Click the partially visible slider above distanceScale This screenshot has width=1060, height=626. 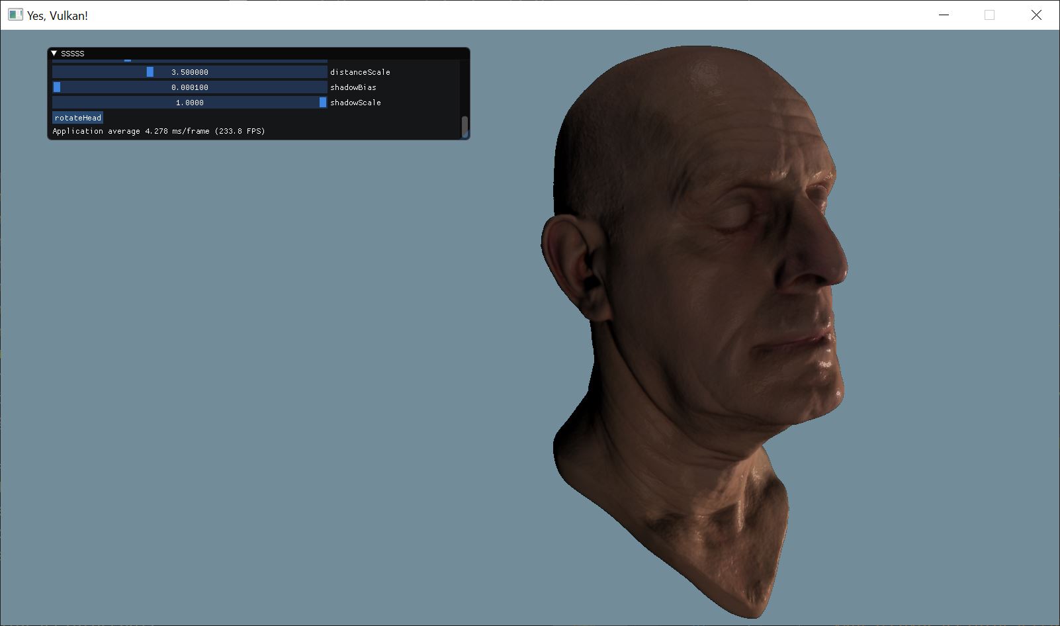[x=190, y=60]
